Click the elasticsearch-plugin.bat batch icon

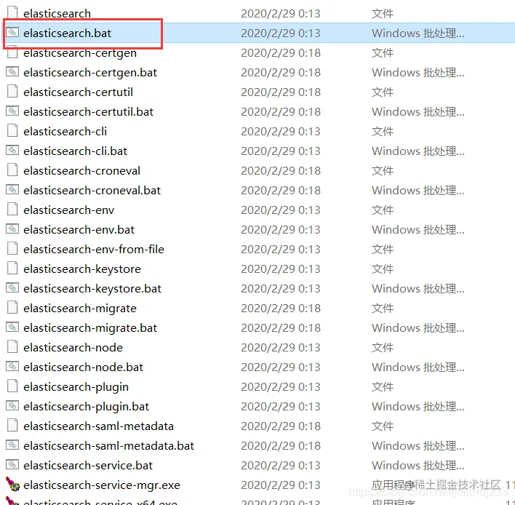12,406
